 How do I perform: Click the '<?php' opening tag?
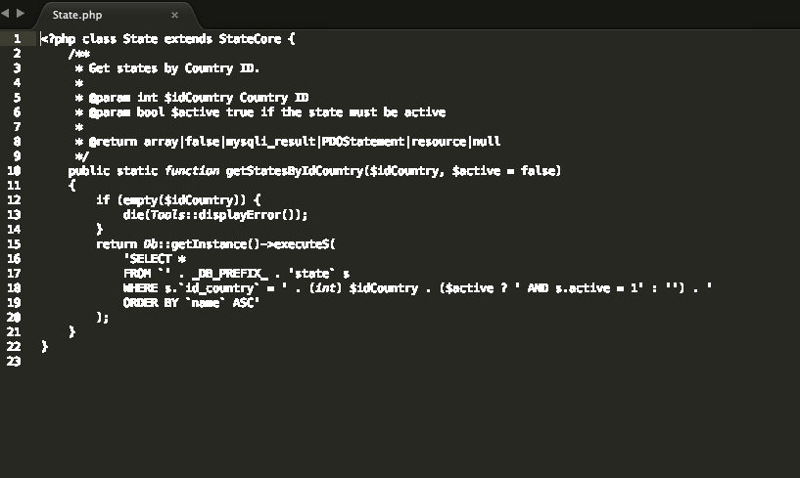58,39
